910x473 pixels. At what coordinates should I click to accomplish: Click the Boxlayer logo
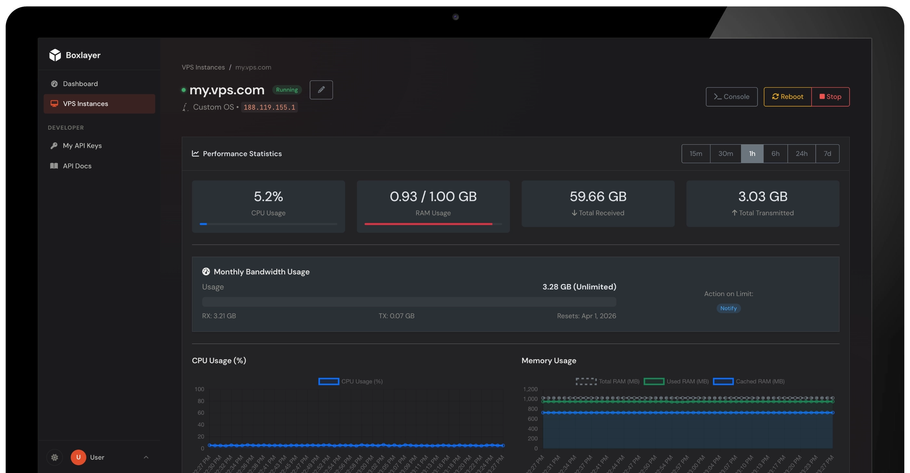pos(75,55)
